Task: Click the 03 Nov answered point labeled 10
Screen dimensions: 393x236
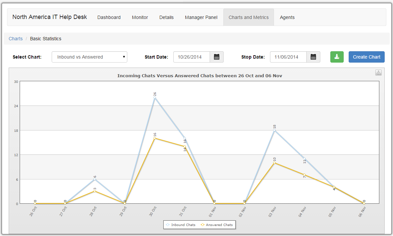Action: [x=274, y=163]
